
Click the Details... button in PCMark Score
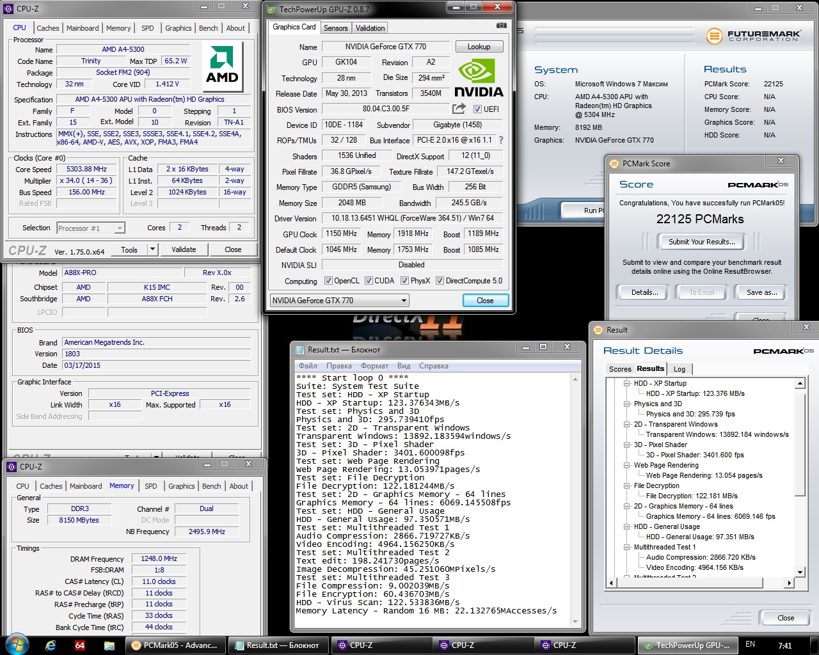coord(644,292)
